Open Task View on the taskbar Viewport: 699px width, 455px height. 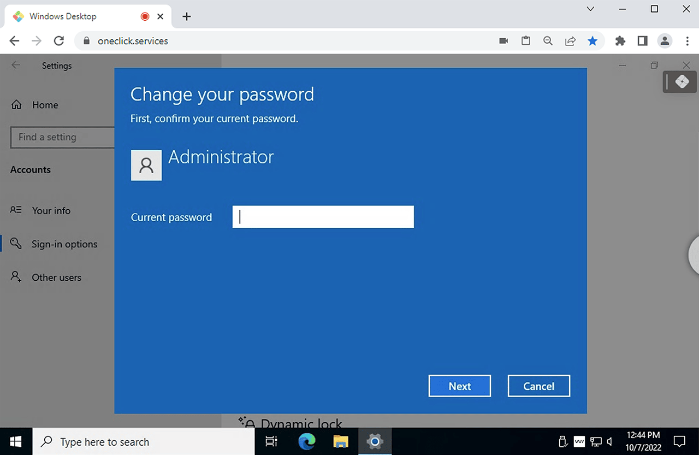pos(271,441)
